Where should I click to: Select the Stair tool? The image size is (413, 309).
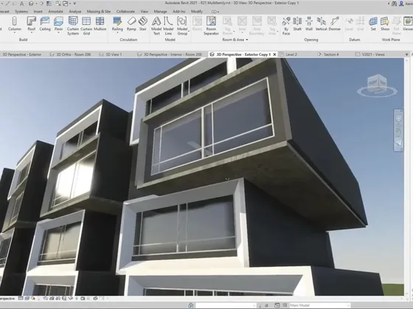(x=143, y=24)
